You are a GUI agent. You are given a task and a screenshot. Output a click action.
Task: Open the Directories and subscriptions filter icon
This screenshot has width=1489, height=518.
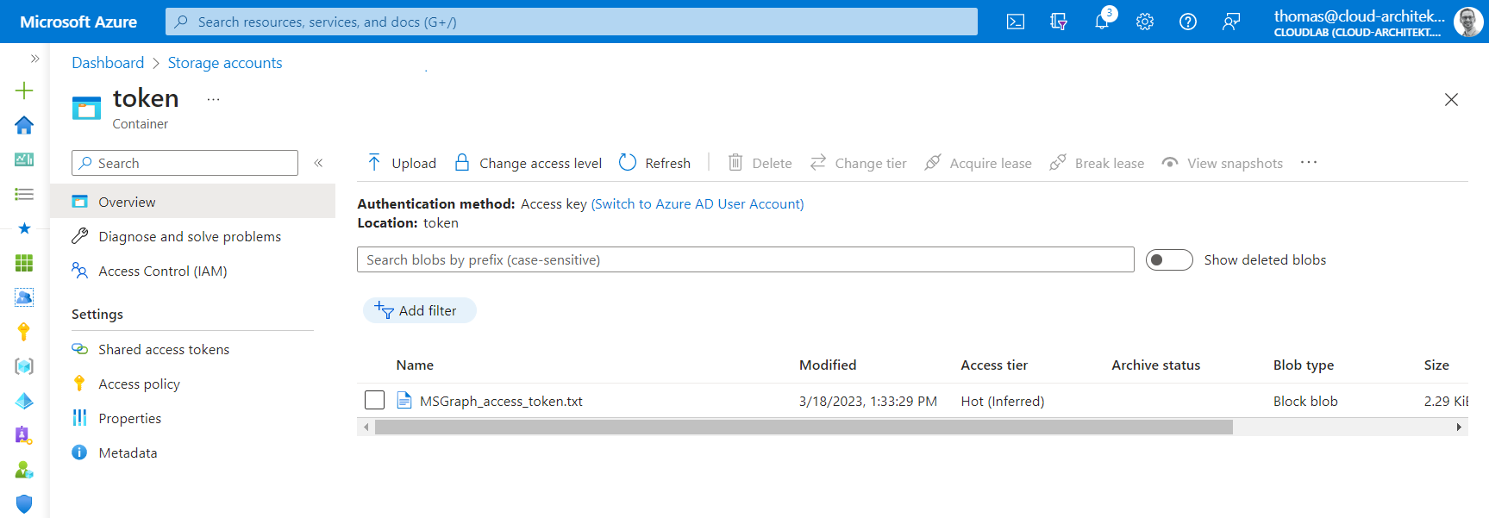(1059, 22)
